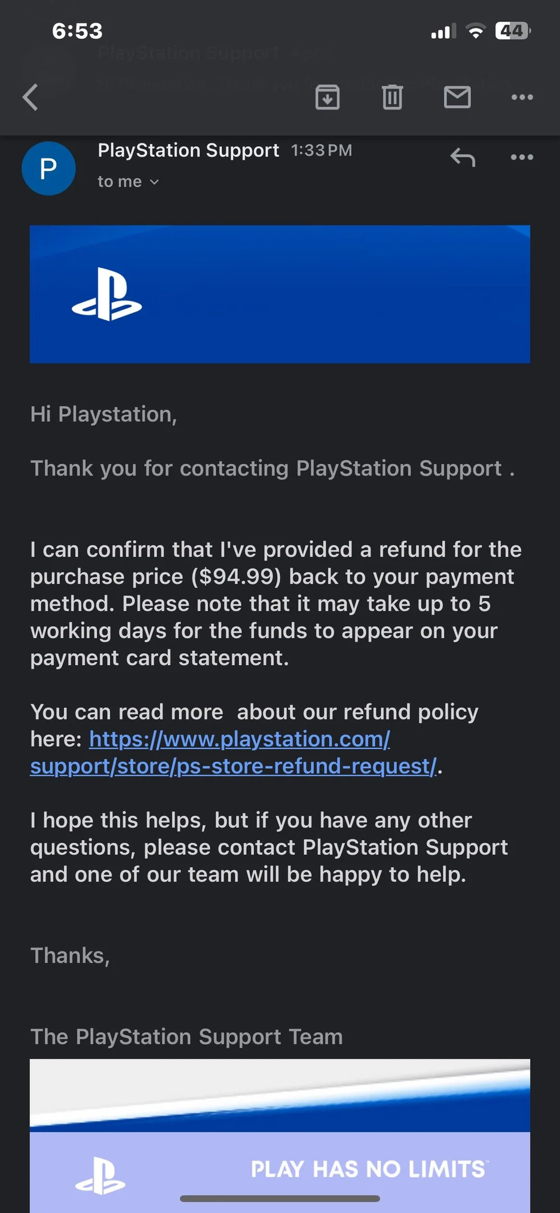Tap the Wi-Fi status icon
The width and height of the screenshot is (560, 1213).
476,31
